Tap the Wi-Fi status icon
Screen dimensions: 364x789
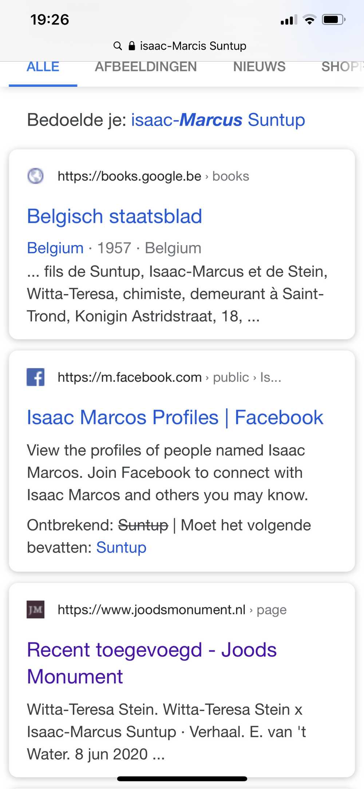tap(309, 20)
